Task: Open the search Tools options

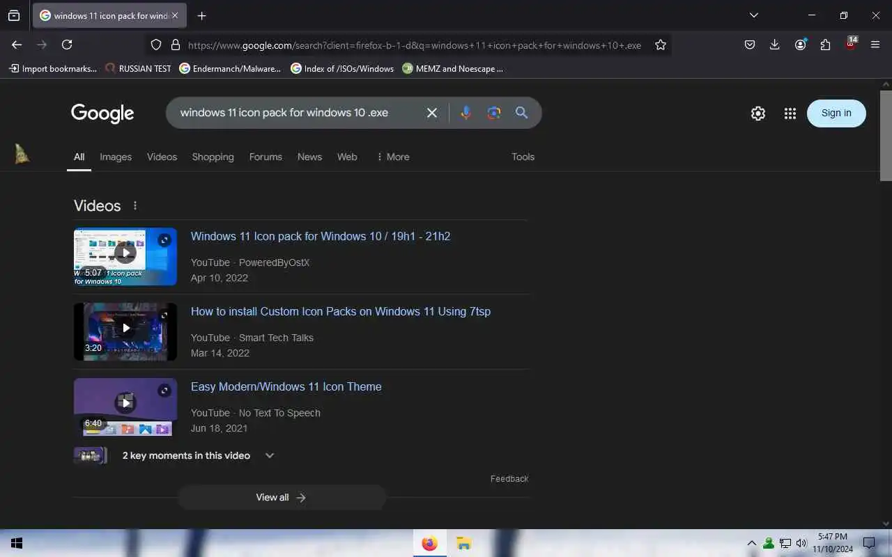Action: [523, 157]
